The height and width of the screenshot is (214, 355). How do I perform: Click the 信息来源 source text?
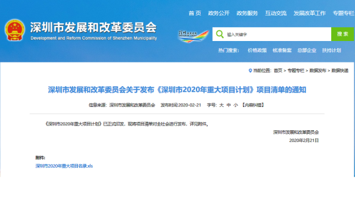click(x=122, y=105)
